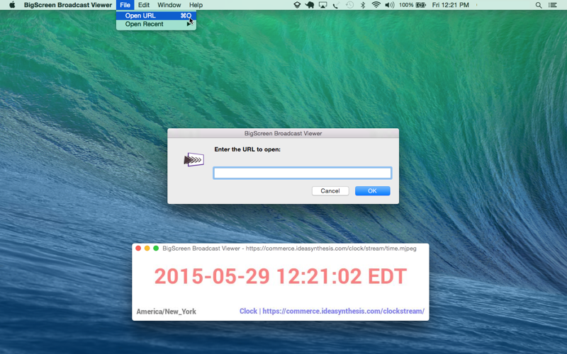The width and height of the screenshot is (567, 354).
Task: Open Spotlight search magnifier
Action: pyautogui.click(x=539, y=5)
